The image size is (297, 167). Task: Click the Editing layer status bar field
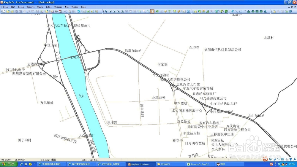(61, 160)
